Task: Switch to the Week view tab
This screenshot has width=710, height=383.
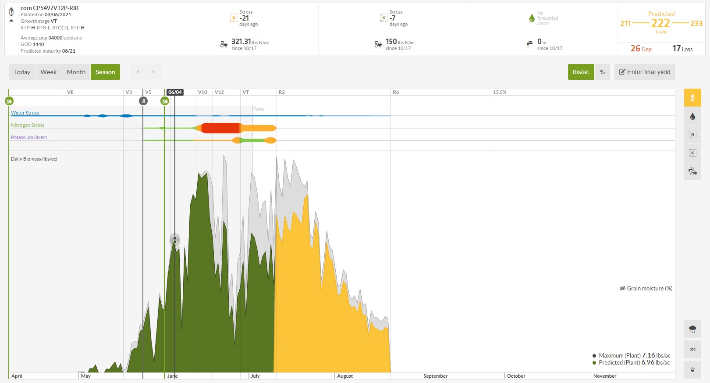Action: pos(49,72)
